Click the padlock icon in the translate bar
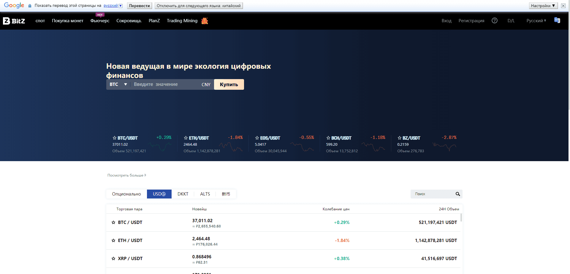Viewport: 570px width, 274px height. click(29, 6)
